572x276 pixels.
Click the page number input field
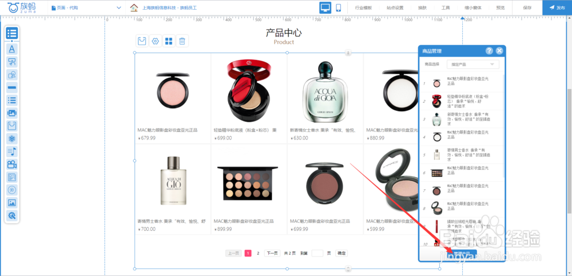coord(317,253)
